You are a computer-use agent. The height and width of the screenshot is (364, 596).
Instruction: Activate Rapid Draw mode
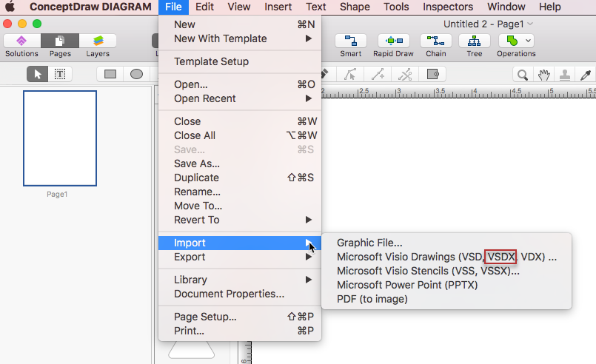click(393, 41)
